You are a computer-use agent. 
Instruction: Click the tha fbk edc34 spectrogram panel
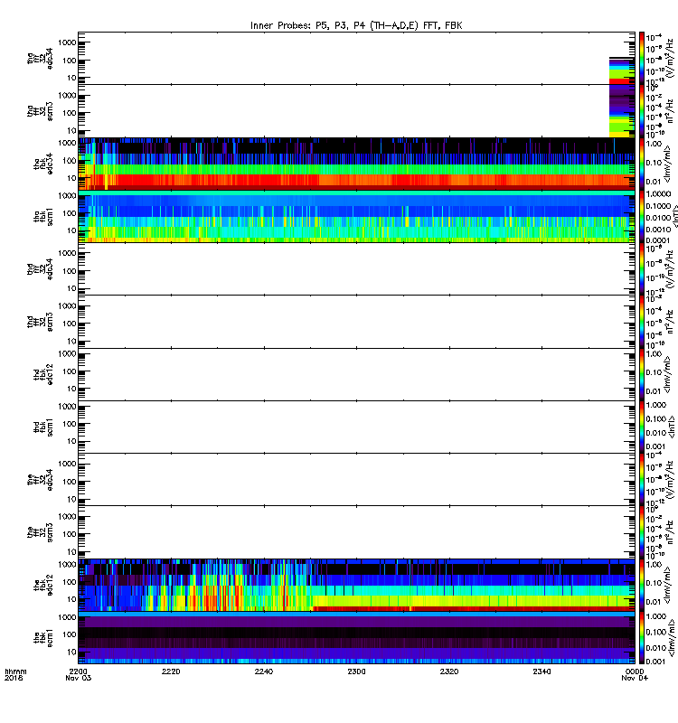(356, 164)
